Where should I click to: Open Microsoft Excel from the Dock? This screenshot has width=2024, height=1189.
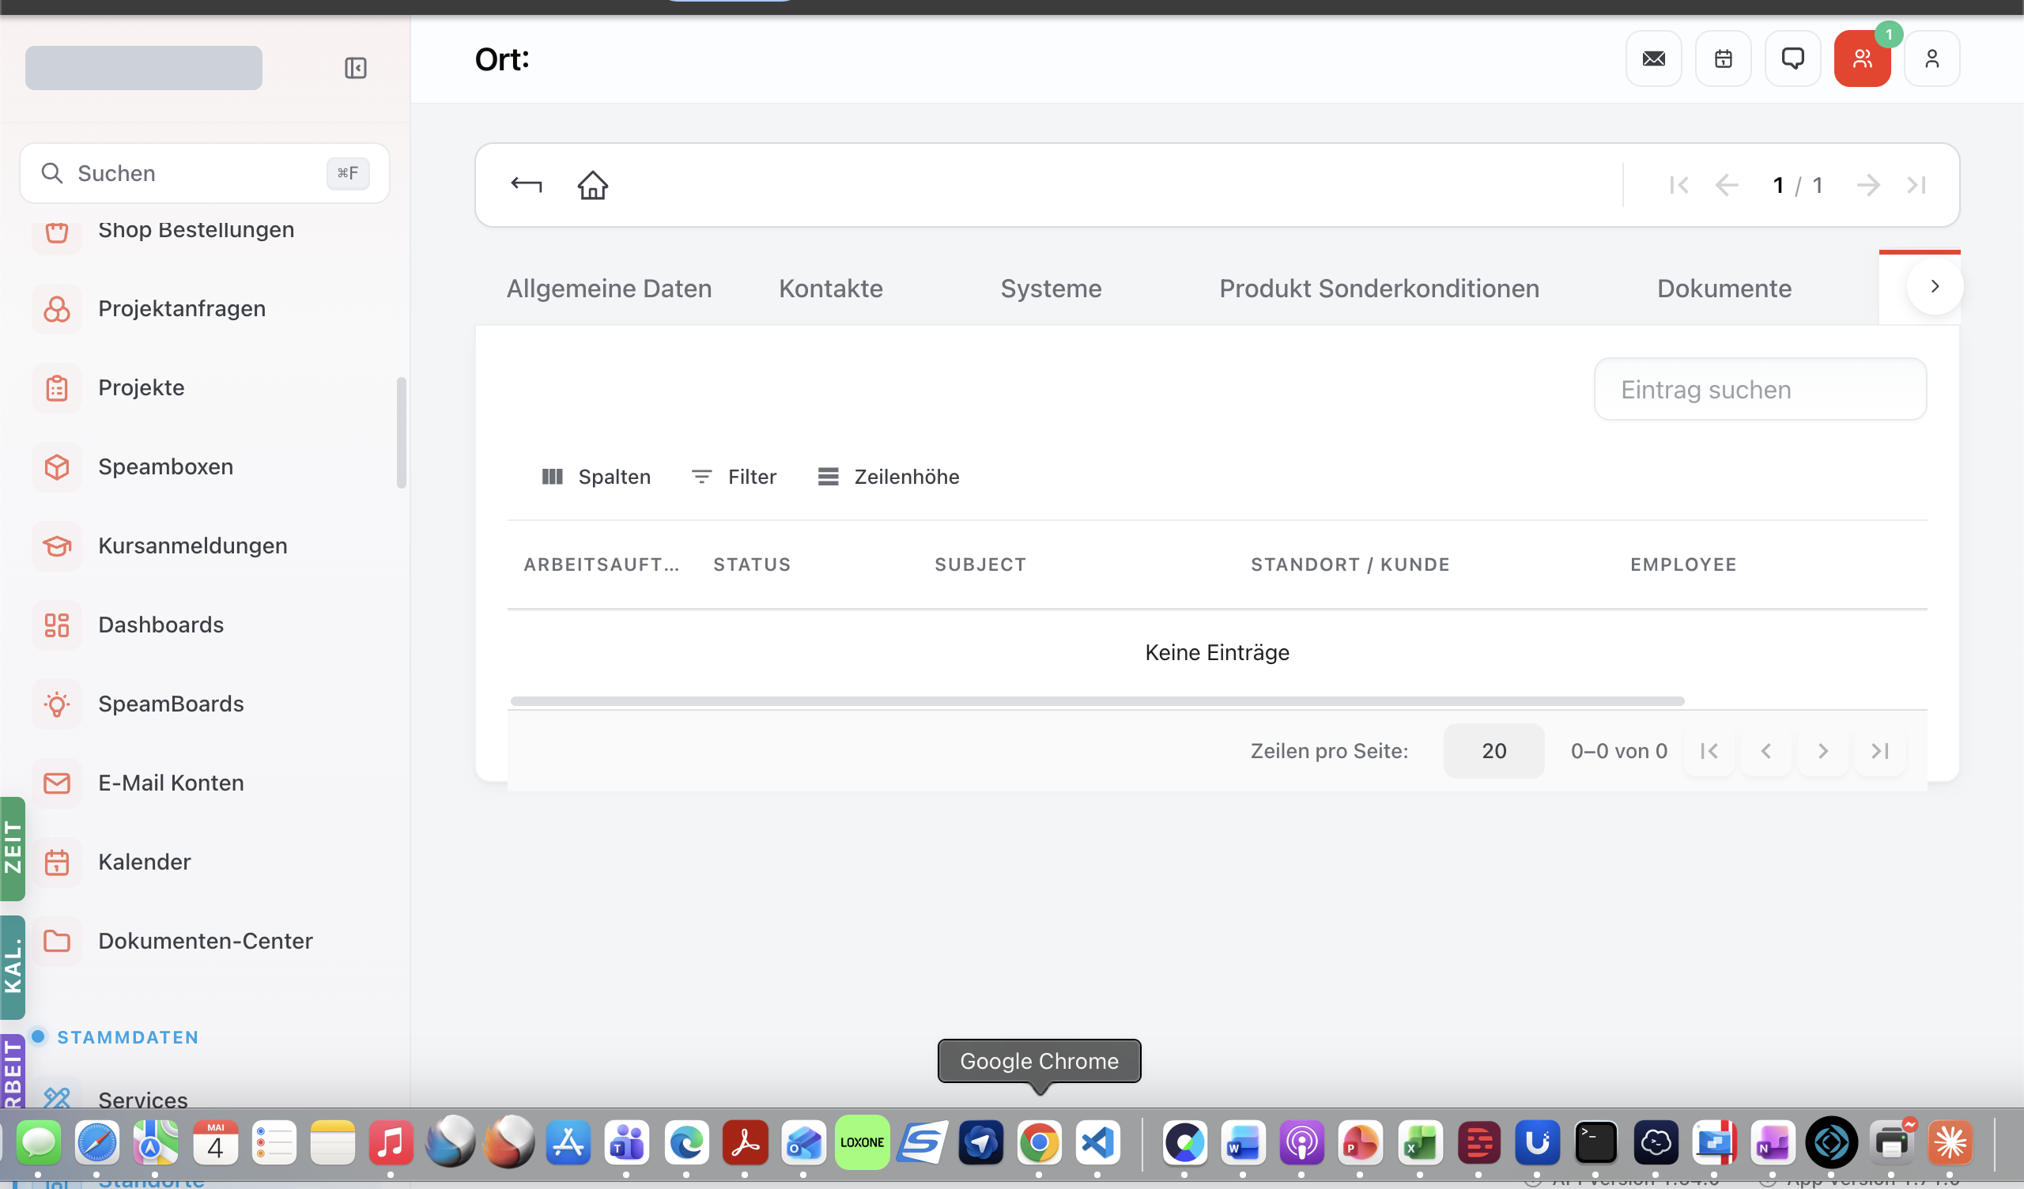click(1419, 1142)
